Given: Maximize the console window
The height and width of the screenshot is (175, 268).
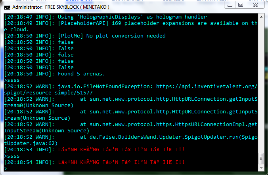Looking at the screenshot, I should (241, 5).
